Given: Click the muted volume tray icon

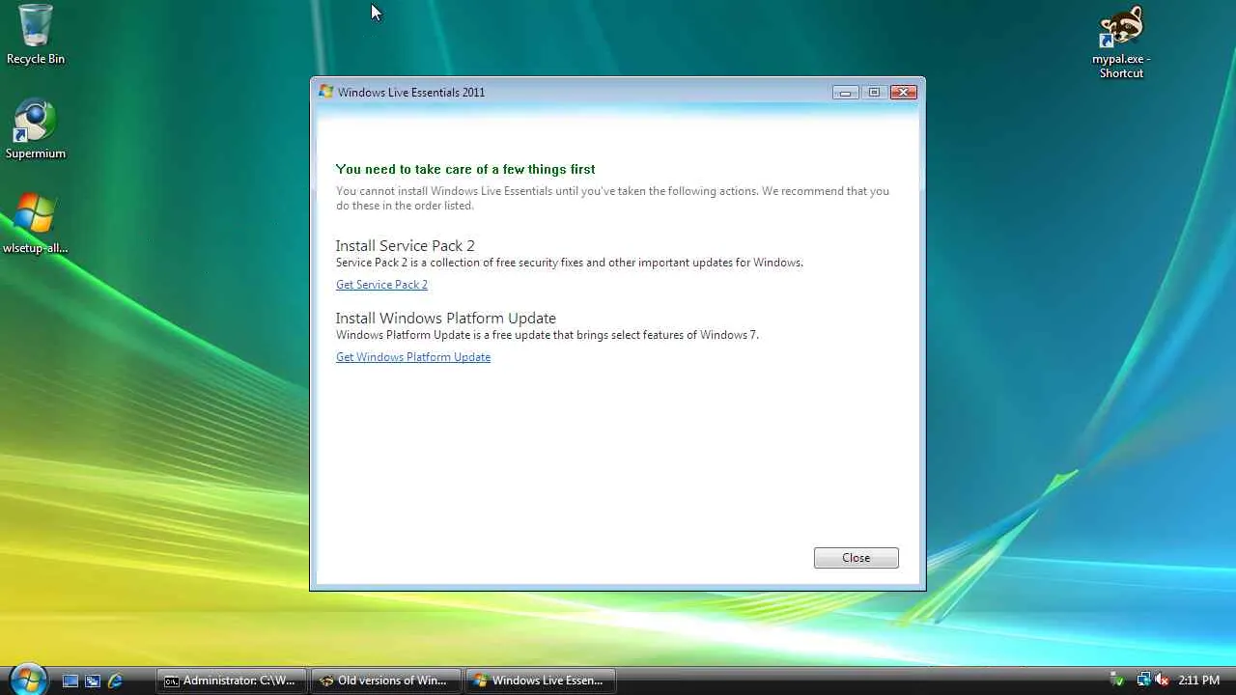Looking at the screenshot, I should click(x=1162, y=681).
